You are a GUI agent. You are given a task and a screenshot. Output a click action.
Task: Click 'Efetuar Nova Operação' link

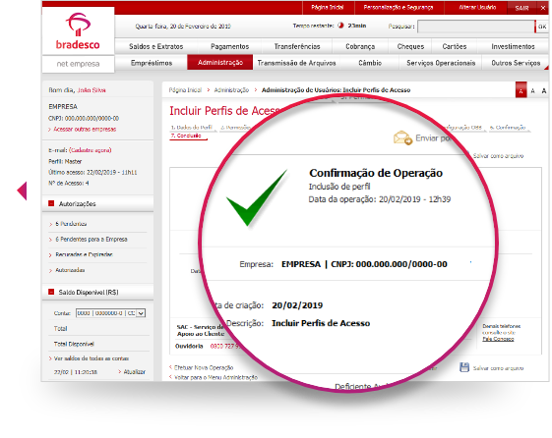tap(204, 367)
